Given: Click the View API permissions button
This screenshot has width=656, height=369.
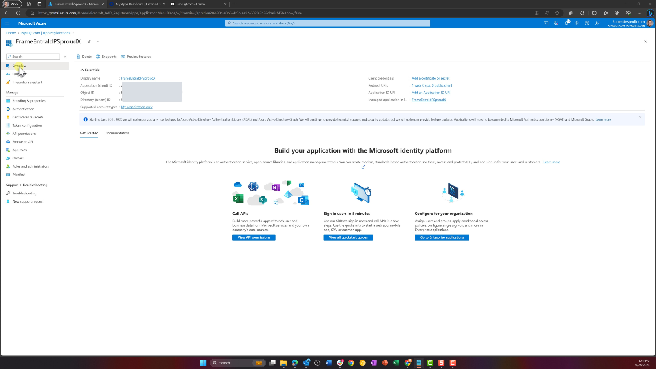Looking at the screenshot, I should click(254, 237).
